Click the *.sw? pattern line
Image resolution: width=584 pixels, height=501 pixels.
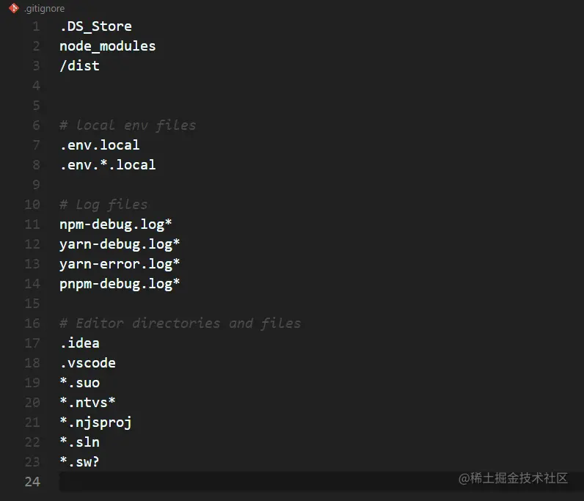(x=80, y=462)
